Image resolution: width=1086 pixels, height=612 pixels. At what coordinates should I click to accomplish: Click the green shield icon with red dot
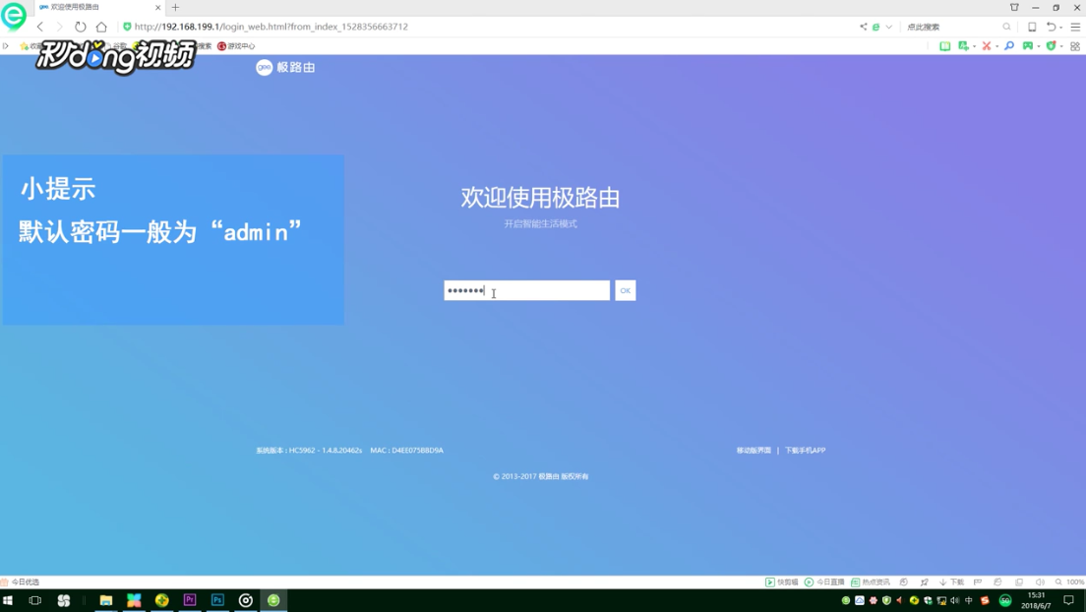tap(1052, 45)
